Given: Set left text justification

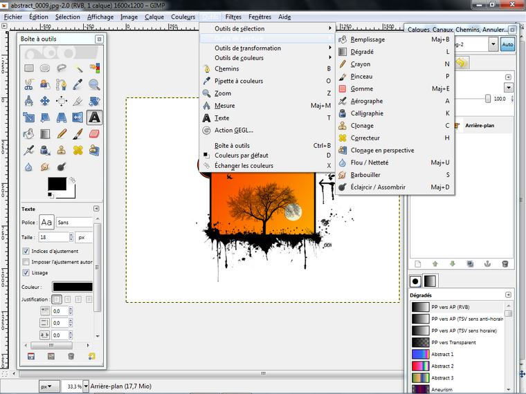Looking at the screenshot, I should [x=57, y=299].
